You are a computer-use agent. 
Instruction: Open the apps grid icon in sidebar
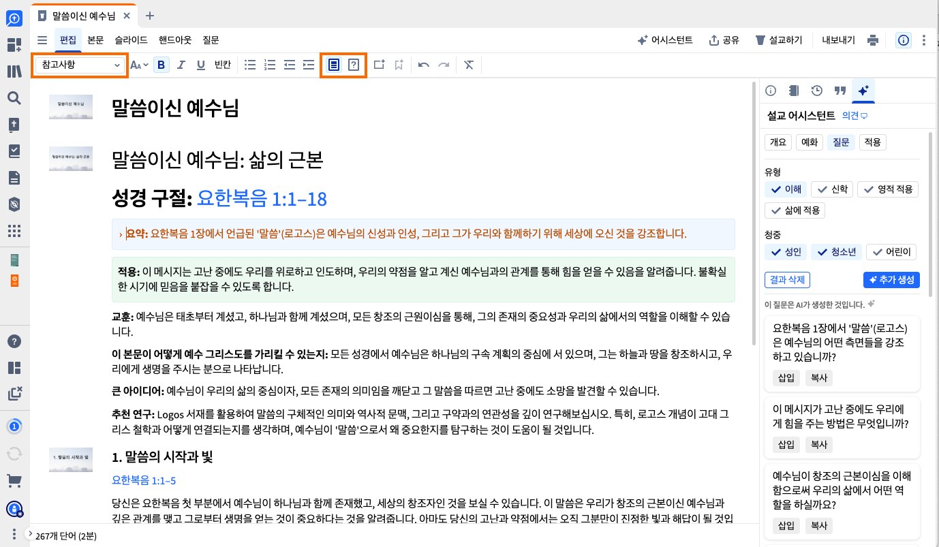coord(14,231)
